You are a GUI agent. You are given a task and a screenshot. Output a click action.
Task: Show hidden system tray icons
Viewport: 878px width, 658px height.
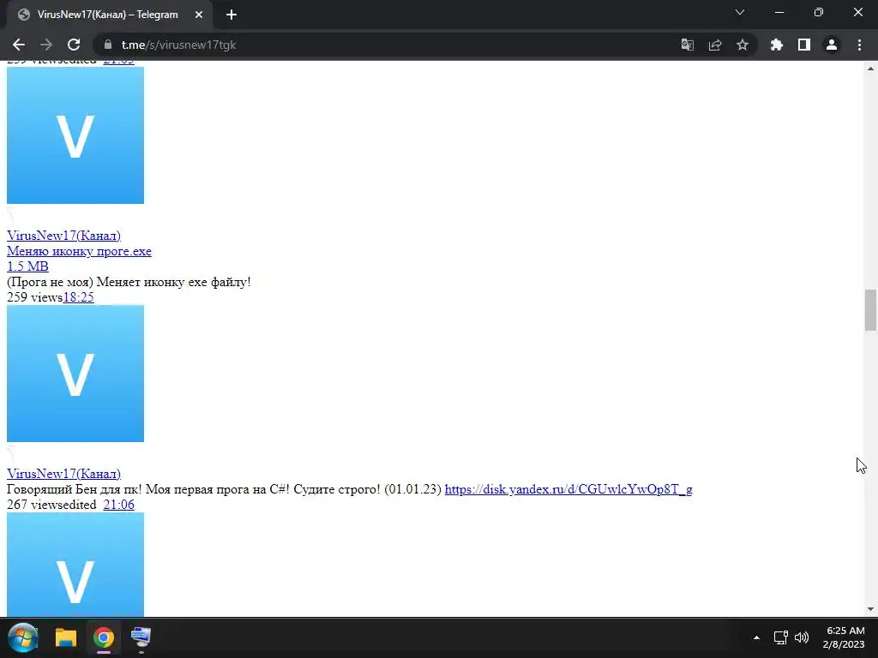click(x=756, y=637)
